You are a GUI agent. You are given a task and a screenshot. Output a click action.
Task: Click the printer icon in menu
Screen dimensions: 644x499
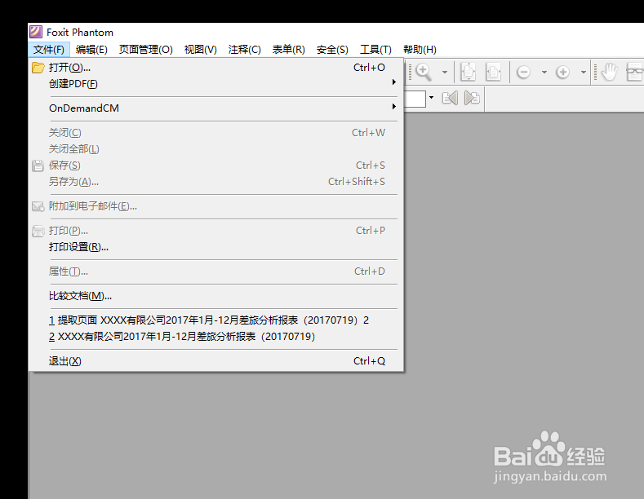coord(38,231)
